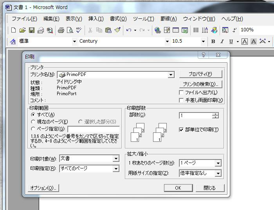This screenshot has width=274, height=210.
Task: Toggle Bold formatting in toolbar
Action: 213,42
